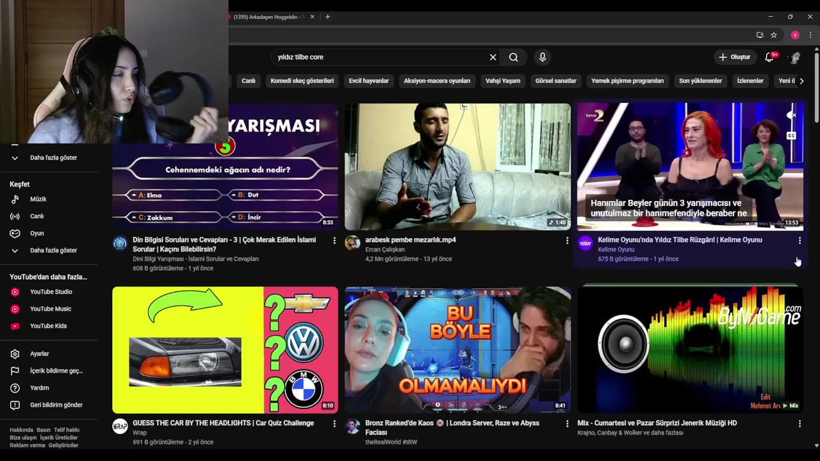820x461 pixels.
Task: Select the Vahşi Yaşam chip
Action: click(x=503, y=81)
